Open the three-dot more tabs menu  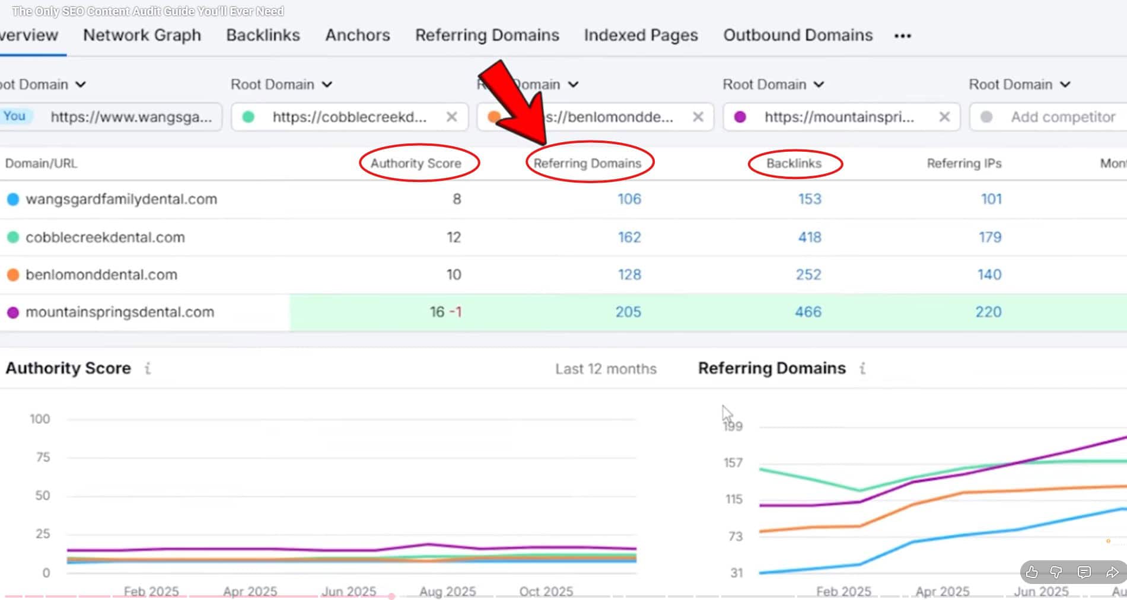[902, 36]
